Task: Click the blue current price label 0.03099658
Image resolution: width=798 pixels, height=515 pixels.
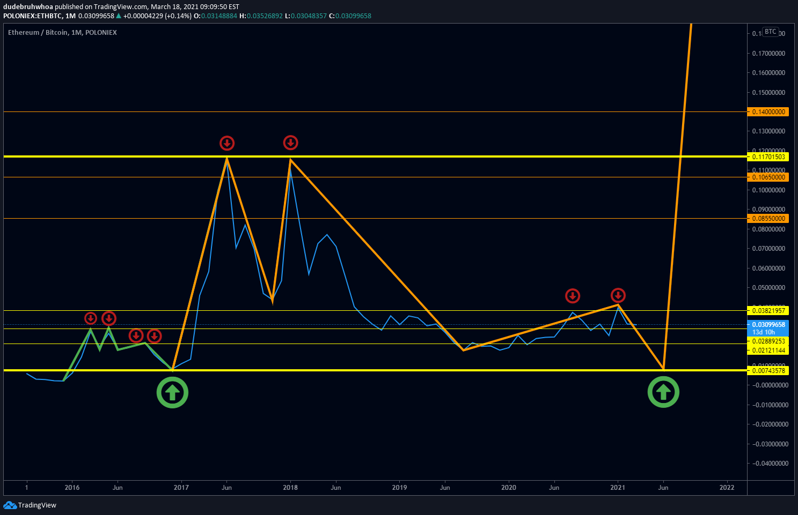Action: (768, 325)
